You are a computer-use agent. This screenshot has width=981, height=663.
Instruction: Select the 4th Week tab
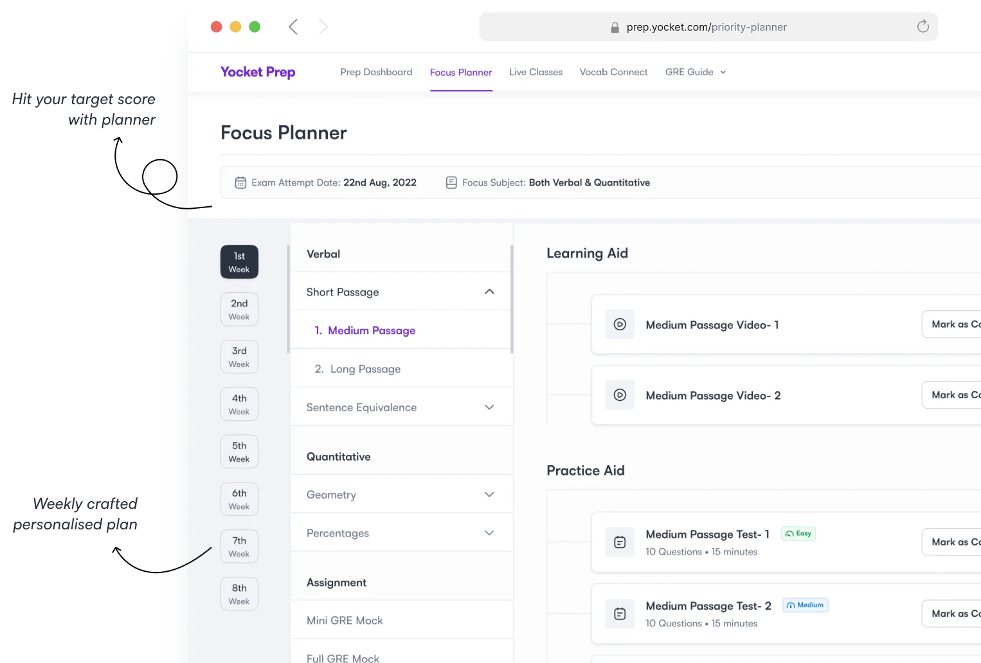point(239,404)
